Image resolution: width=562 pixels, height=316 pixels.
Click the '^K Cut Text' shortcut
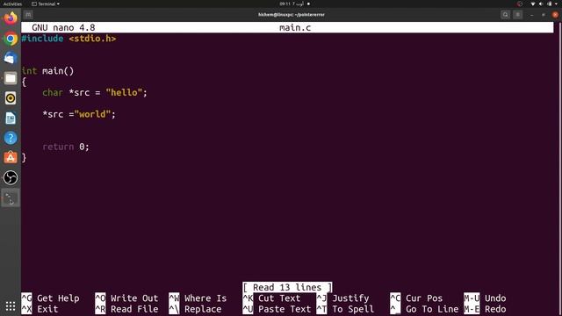[271, 298]
